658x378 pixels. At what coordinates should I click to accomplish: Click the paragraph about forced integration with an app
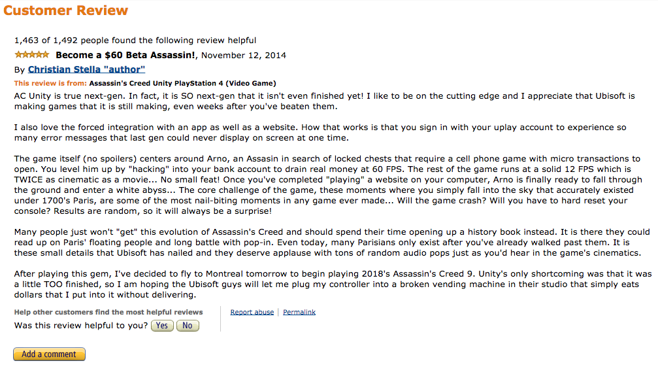pyautogui.click(x=320, y=132)
